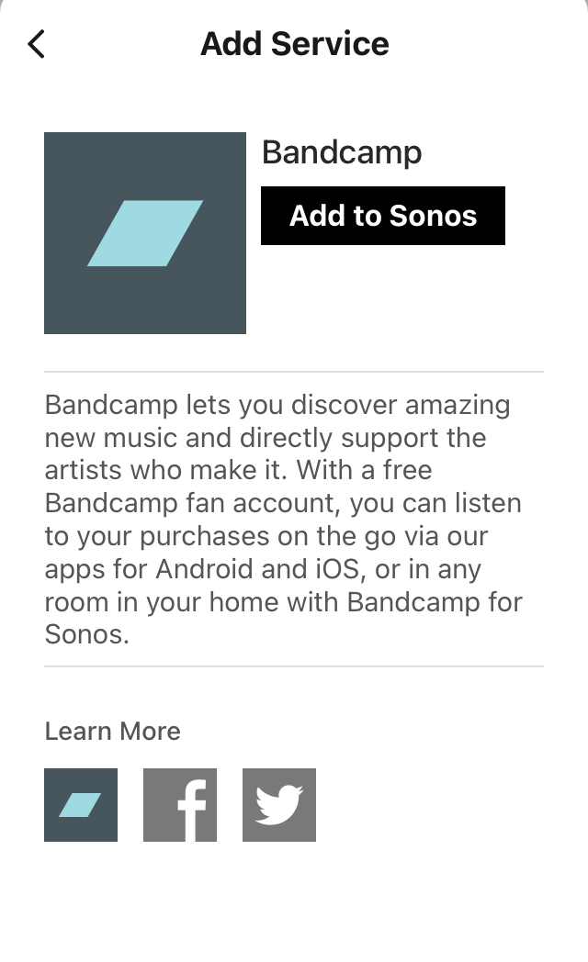Tap the divider line above the description
The width and height of the screenshot is (588, 962).
click(294, 372)
